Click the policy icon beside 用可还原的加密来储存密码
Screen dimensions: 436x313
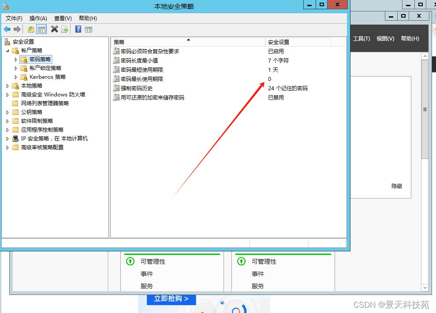[116, 97]
